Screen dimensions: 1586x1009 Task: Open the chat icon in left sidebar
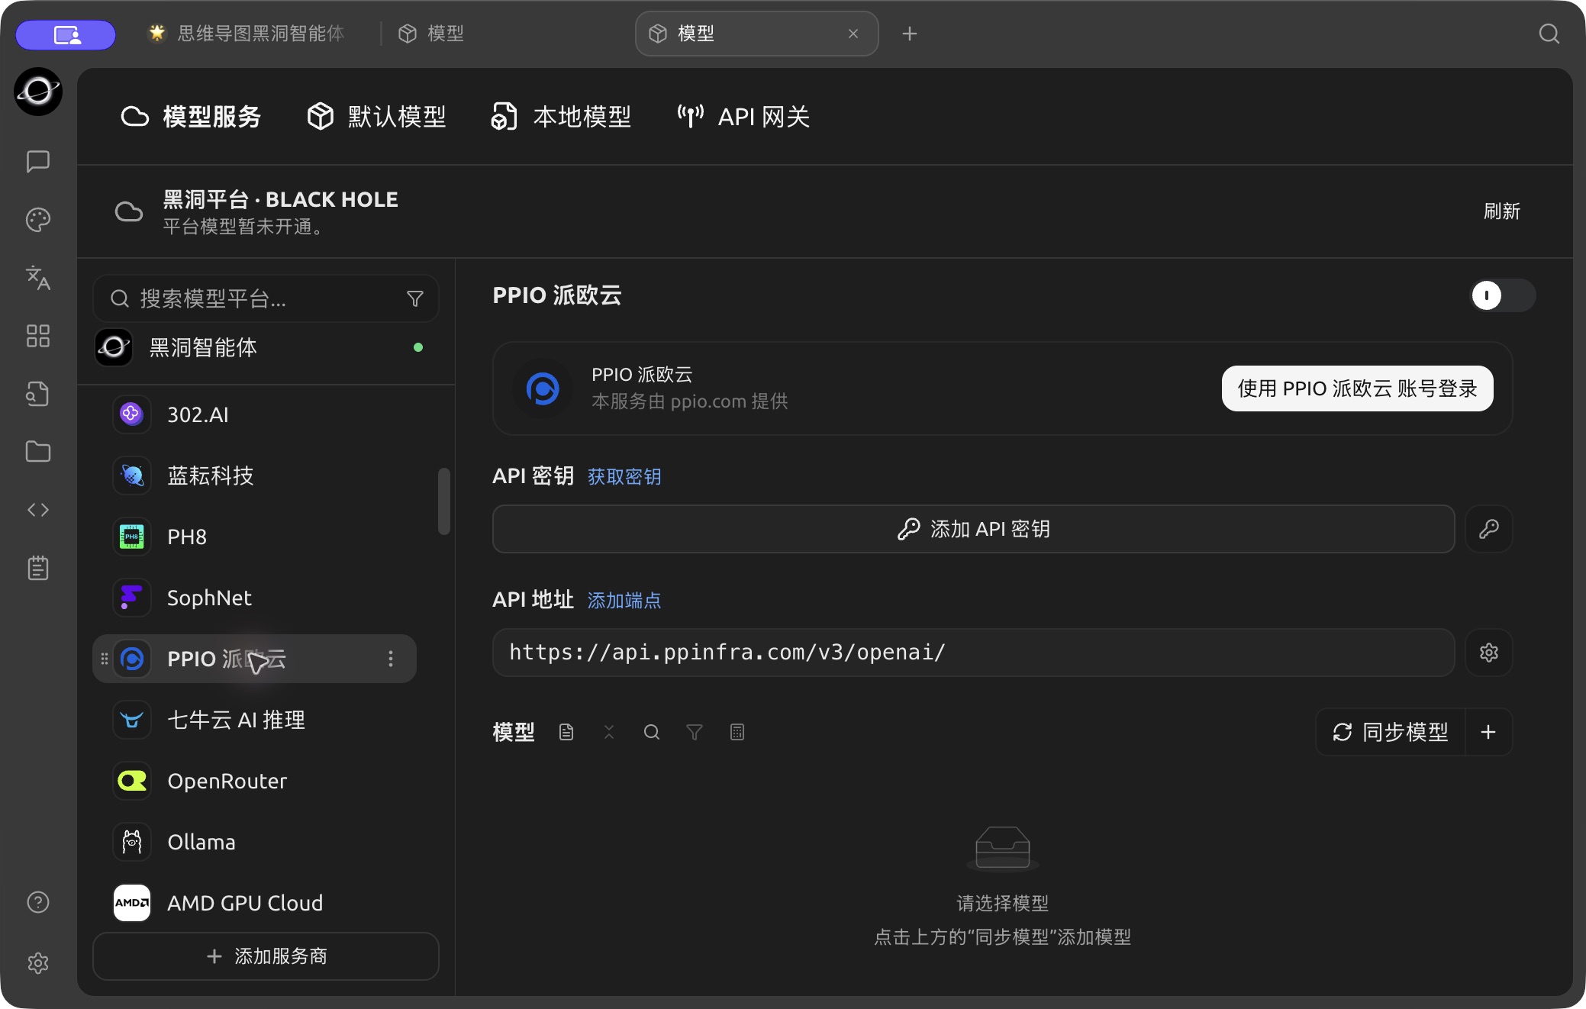[x=38, y=161]
